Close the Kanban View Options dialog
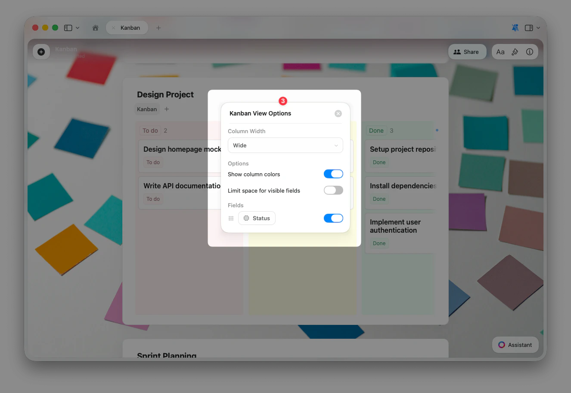Viewport: 571px width, 393px height. 338,113
